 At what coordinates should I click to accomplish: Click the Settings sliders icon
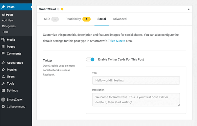3,90
